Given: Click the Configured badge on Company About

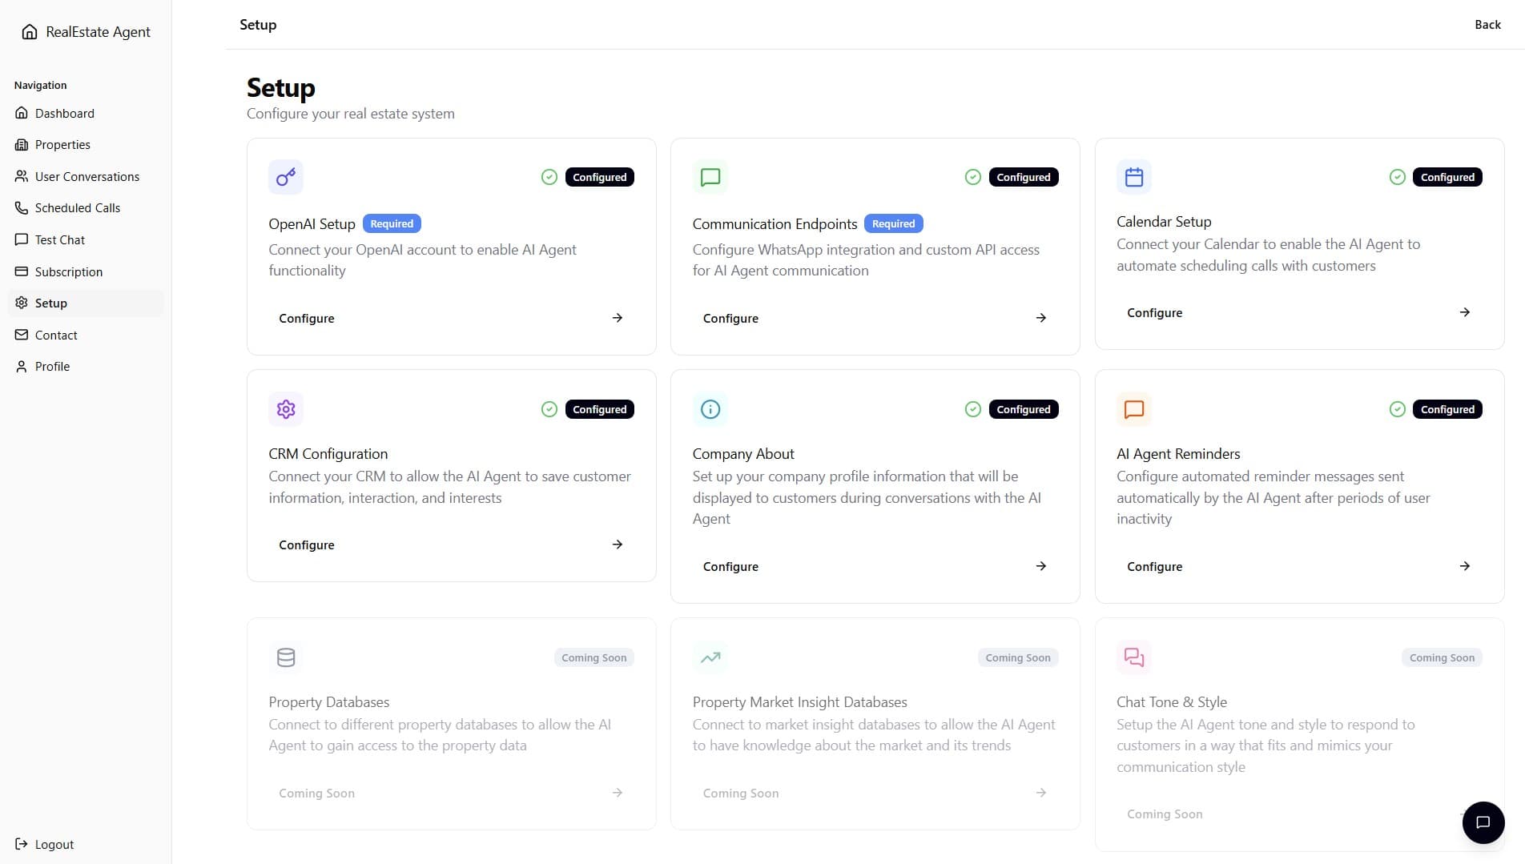Looking at the screenshot, I should pyautogui.click(x=1024, y=409).
